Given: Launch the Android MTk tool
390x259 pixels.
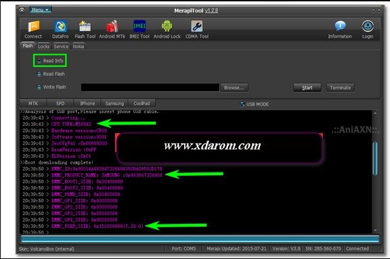Looking at the screenshot, I should click(112, 29).
